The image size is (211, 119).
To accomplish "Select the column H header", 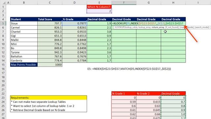I will (x=173, y=2).
